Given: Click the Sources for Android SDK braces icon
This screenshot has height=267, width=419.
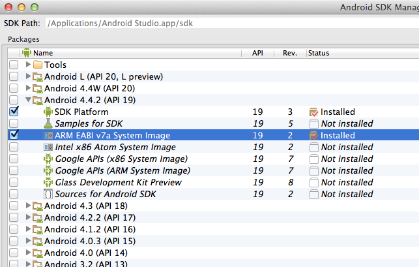Looking at the screenshot, I should [48, 194].
